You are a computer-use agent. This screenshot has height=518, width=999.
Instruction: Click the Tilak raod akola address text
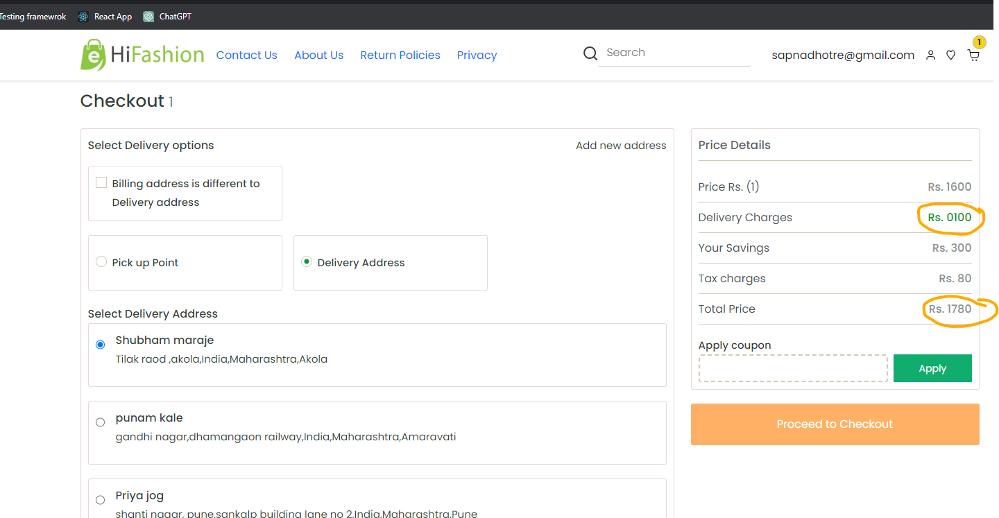click(x=221, y=359)
